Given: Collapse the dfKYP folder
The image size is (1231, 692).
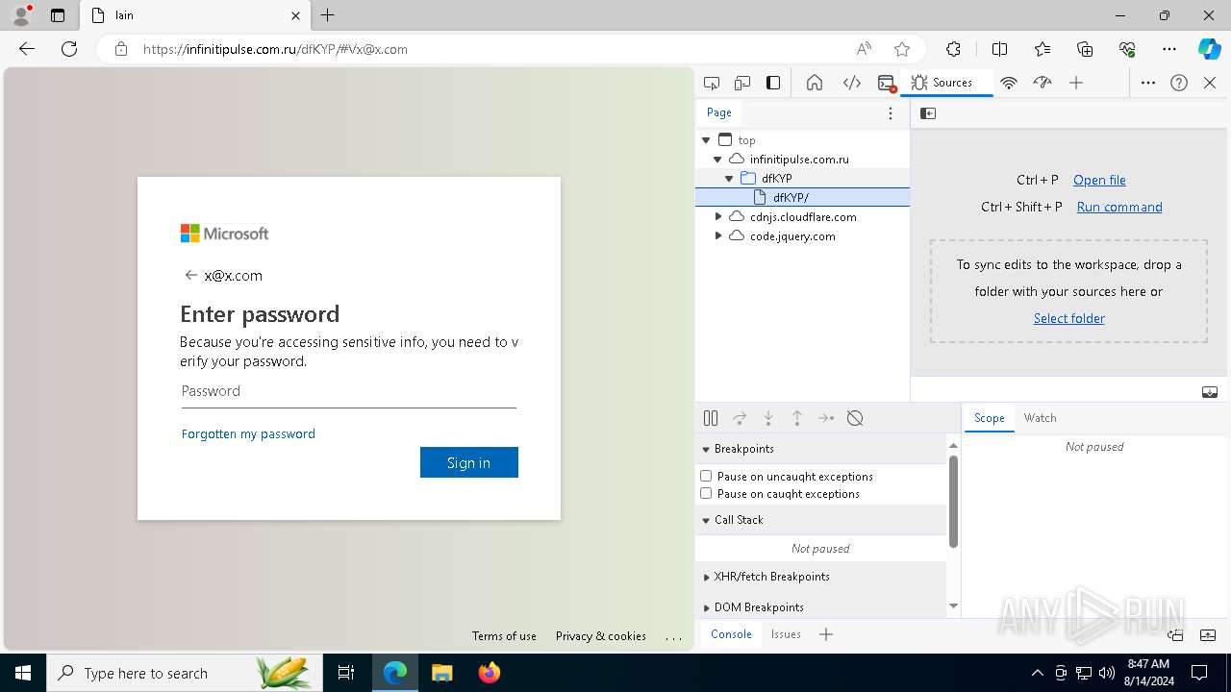Looking at the screenshot, I should (729, 179).
